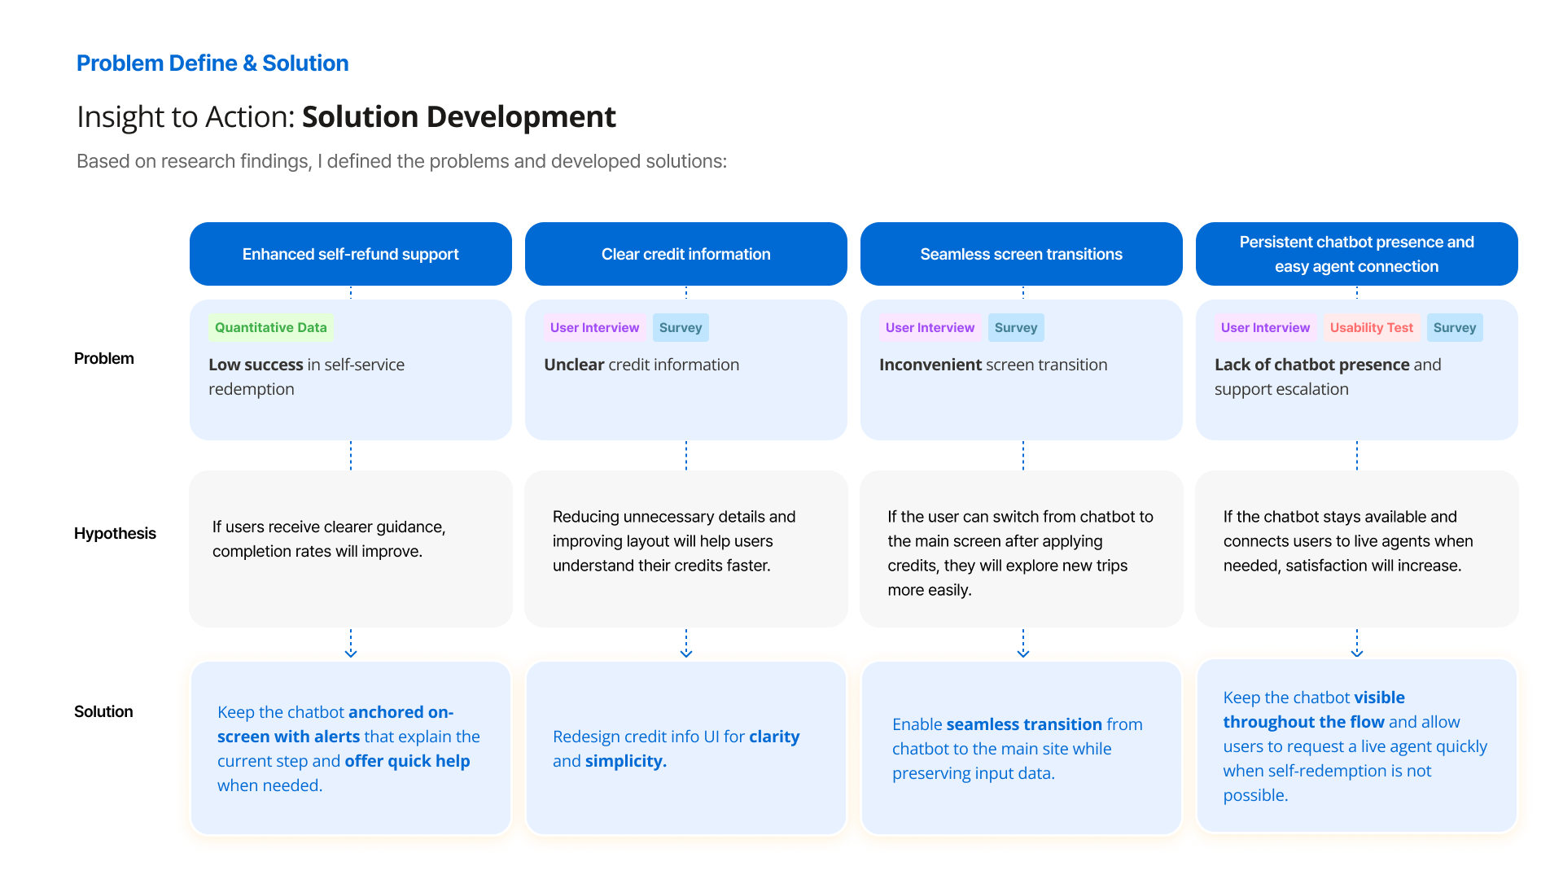This screenshot has height=879, width=1563.
Task: Click the Usability Test tag
Action: click(1371, 327)
